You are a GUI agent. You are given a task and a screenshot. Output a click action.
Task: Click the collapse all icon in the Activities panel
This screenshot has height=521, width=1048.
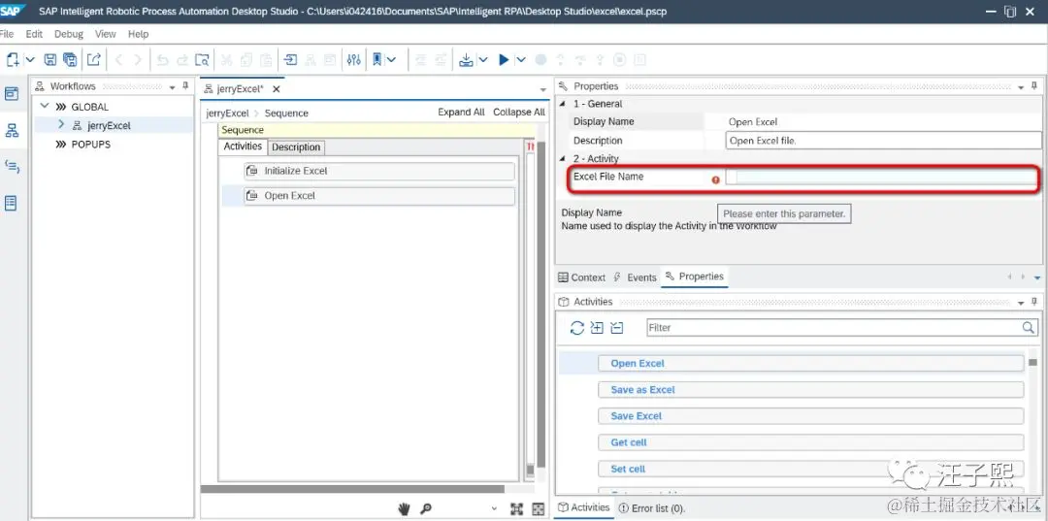pyautogui.click(x=617, y=328)
